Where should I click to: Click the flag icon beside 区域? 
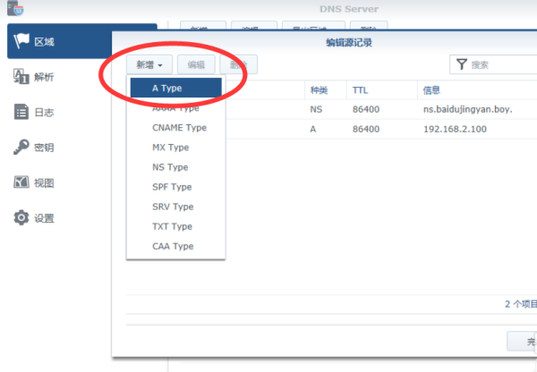point(21,41)
